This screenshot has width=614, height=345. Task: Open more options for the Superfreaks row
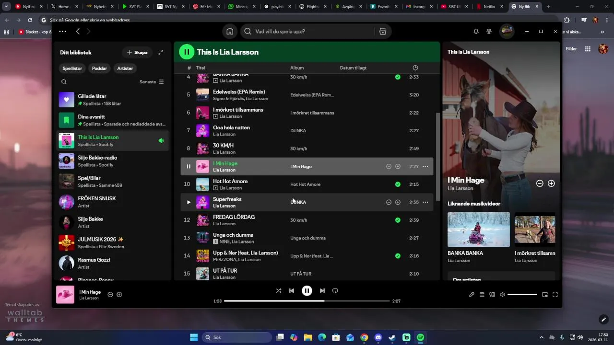click(425, 202)
